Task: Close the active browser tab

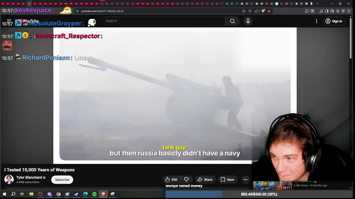Action: pyautogui.click(x=29, y=4)
